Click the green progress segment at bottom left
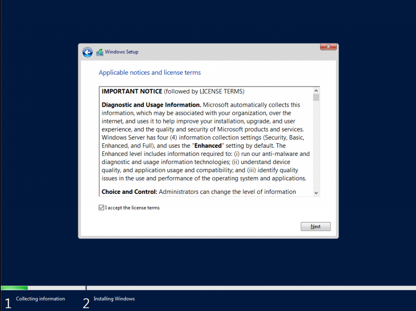This screenshot has height=311, width=416. [x=14, y=288]
